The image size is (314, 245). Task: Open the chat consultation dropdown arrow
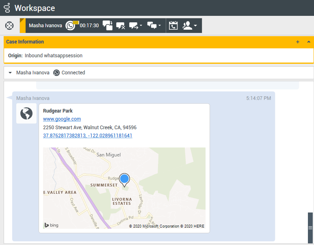(x=159, y=26)
